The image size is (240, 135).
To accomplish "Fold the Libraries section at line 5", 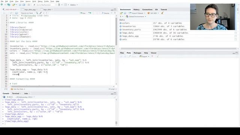I will click(8, 22).
